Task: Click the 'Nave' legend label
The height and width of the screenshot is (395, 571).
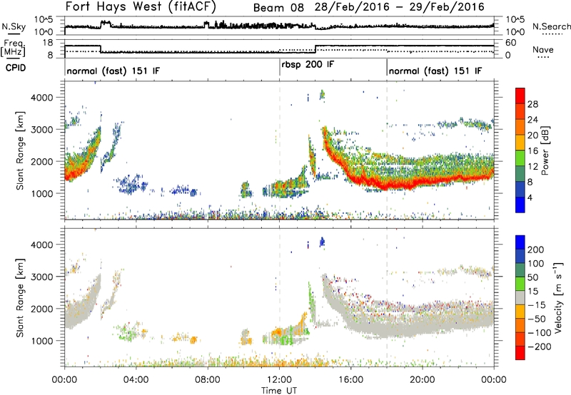Action: pos(543,49)
